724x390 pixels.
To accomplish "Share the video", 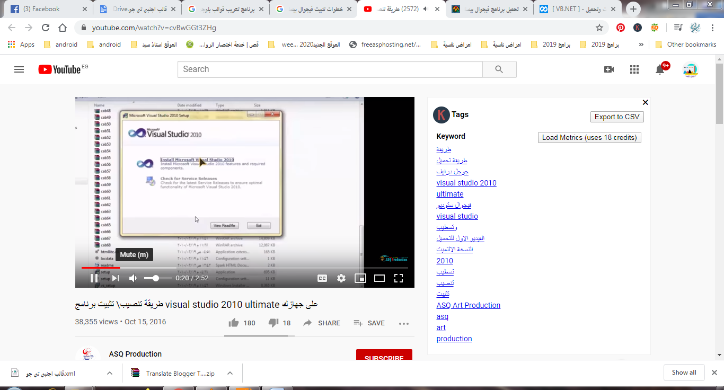I will click(321, 323).
